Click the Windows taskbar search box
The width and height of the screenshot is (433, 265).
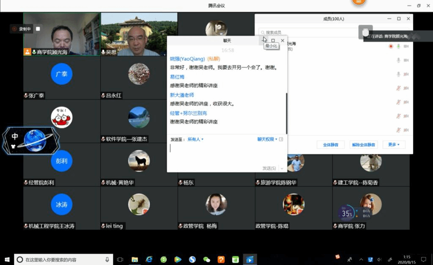(63, 259)
